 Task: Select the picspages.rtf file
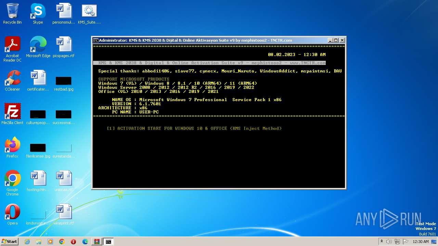[x=64, y=47]
